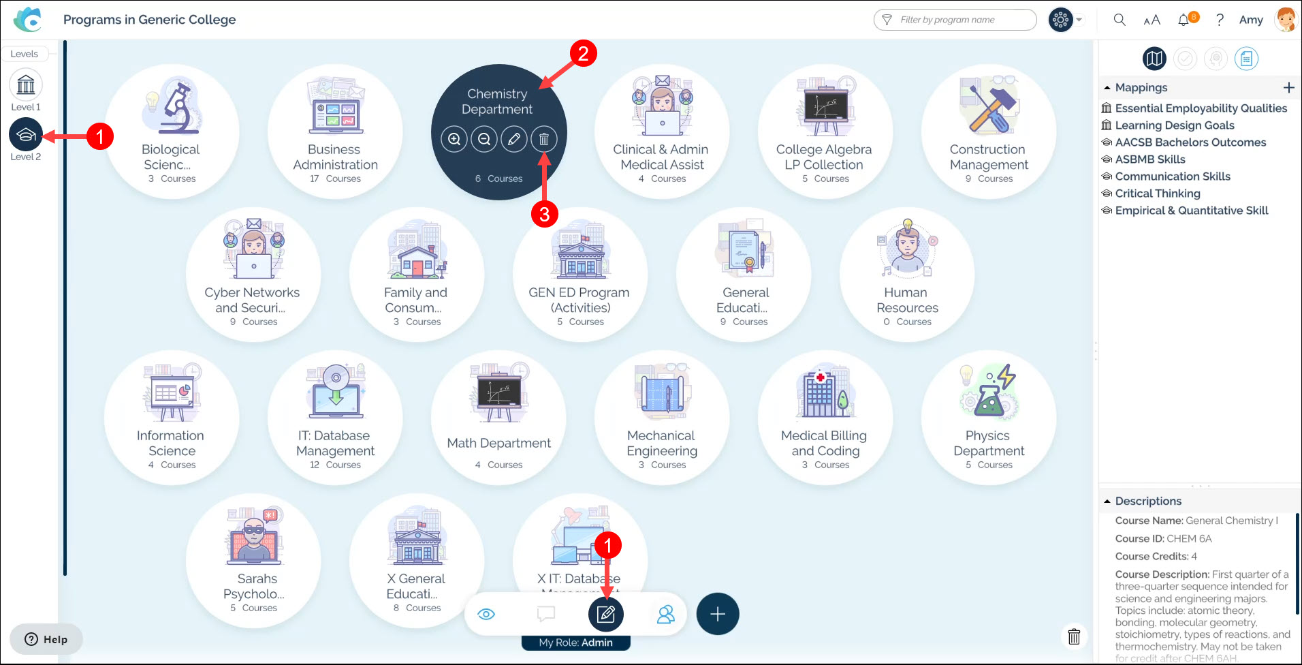Collapse the Descriptions section
This screenshot has width=1302, height=665.
[1107, 501]
